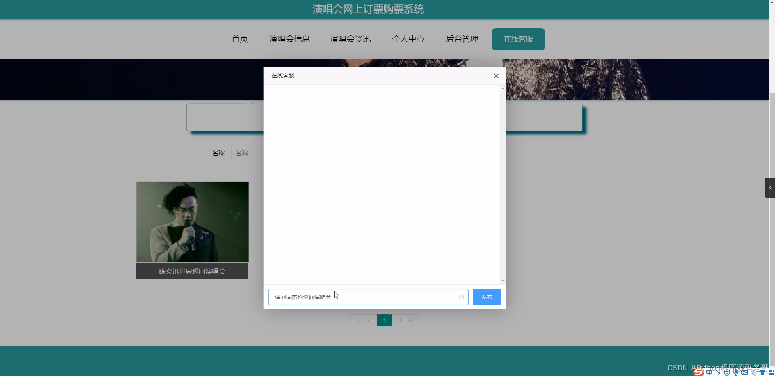The height and width of the screenshot is (376, 775).
Task: Select page 1 in pagination
Action: 384,320
